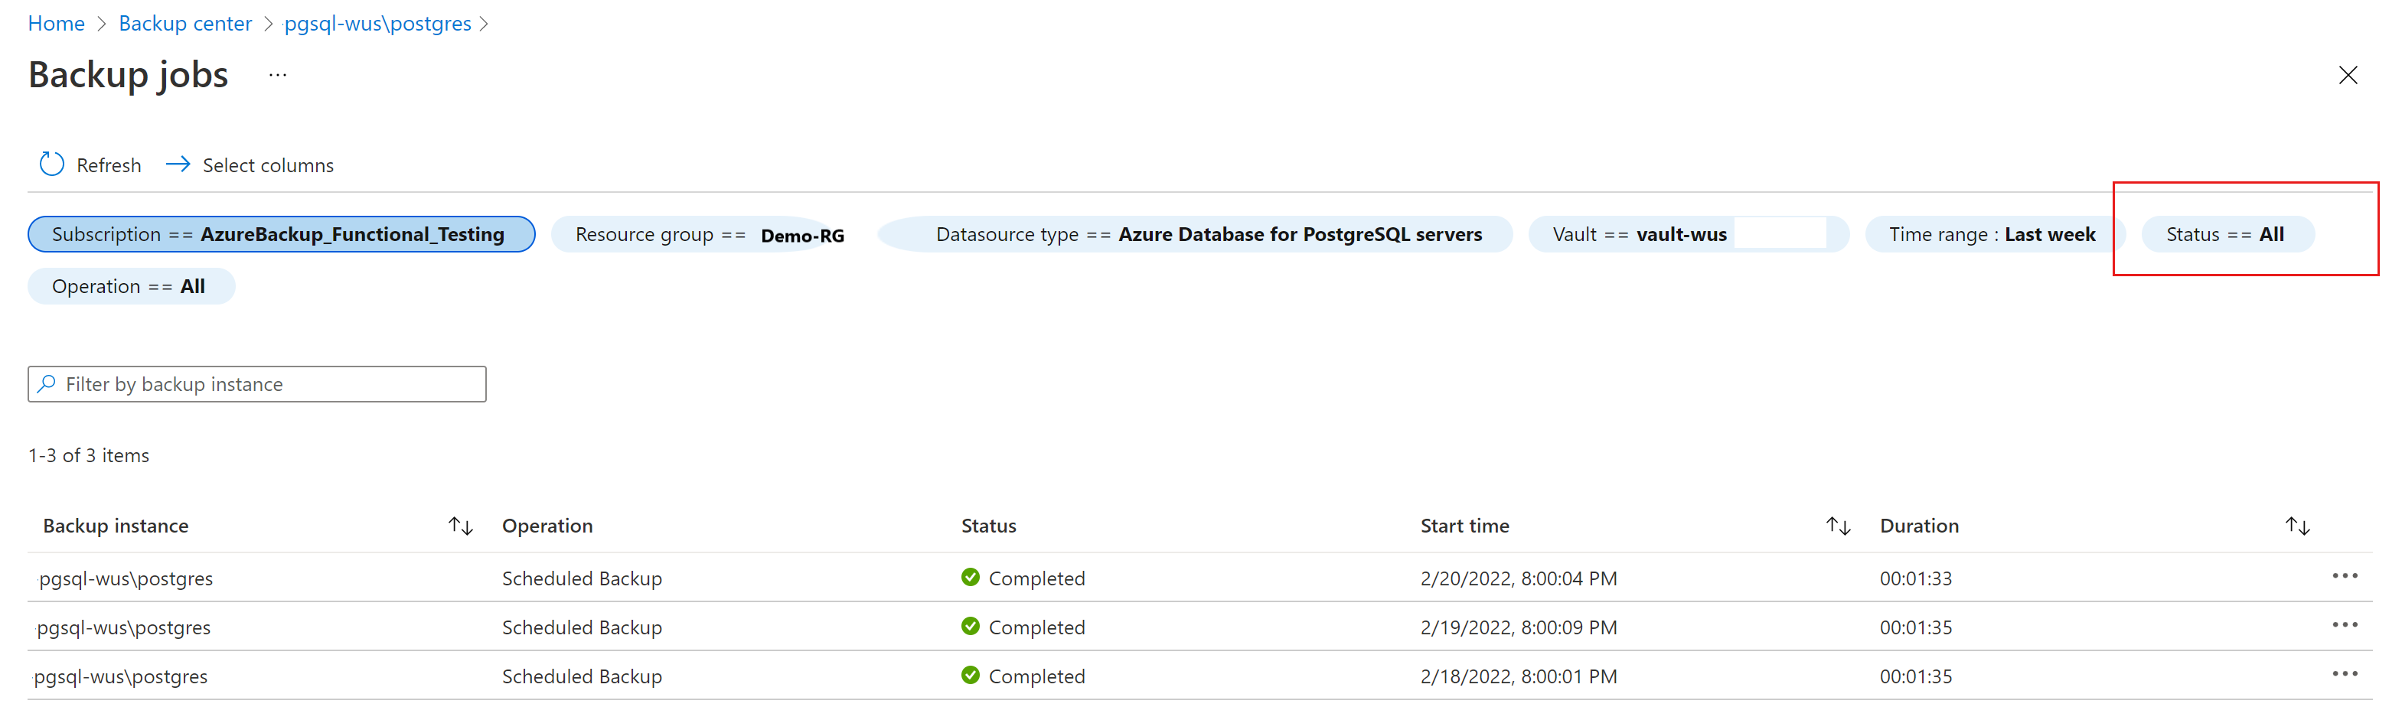Click the Refresh icon
The height and width of the screenshot is (707, 2402).
pyautogui.click(x=51, y=163)
